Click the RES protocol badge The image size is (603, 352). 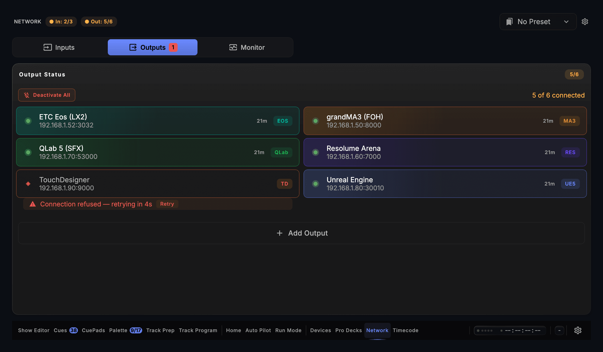[x=570, y=152]
